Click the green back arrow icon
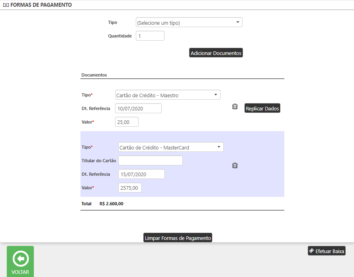354x277 pixels. pos(20,259)
